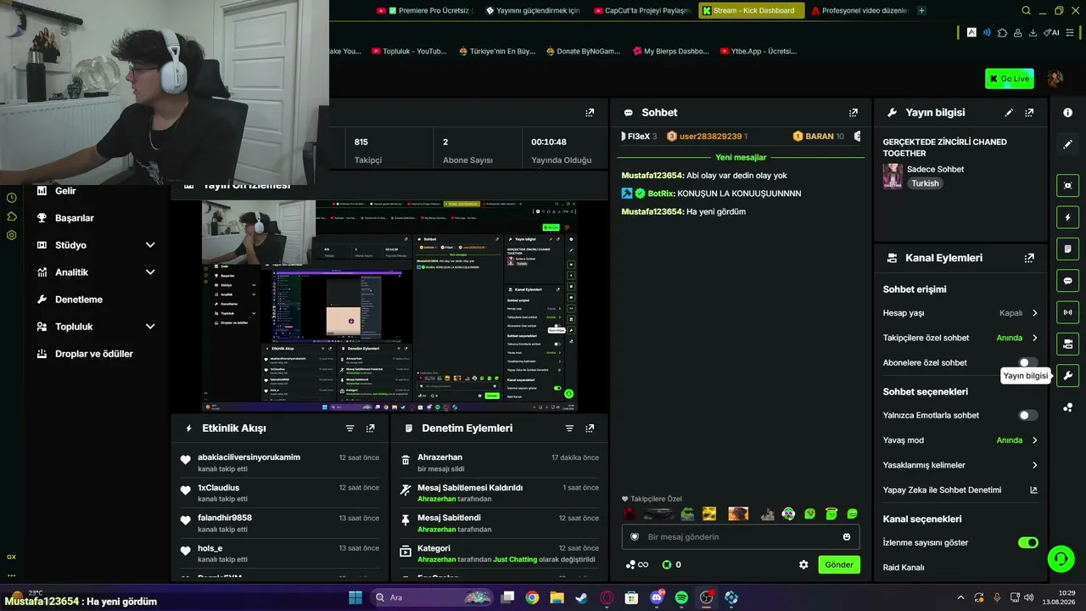Pop out the Kanal Eylemleri panel

coord(1029,258)
